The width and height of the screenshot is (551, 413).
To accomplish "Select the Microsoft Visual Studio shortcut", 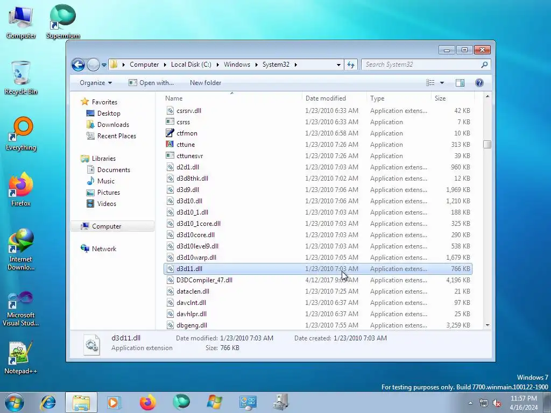I will (21, 309).
